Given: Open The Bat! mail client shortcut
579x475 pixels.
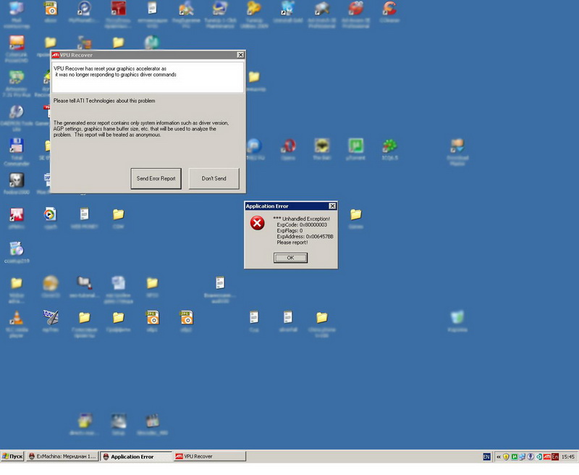Looking at the screenshot, I should tap(321, 147).
